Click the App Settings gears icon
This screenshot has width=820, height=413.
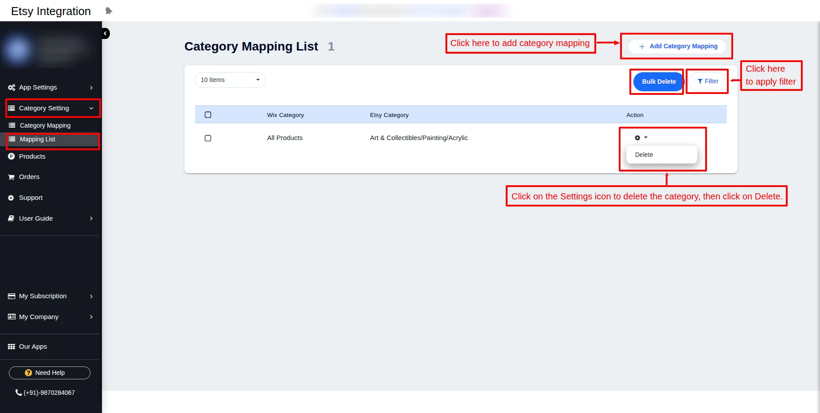12,87
